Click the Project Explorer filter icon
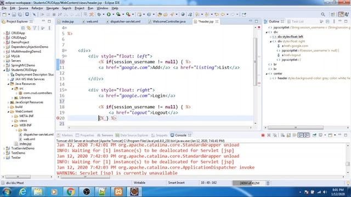 click(35, 28)
